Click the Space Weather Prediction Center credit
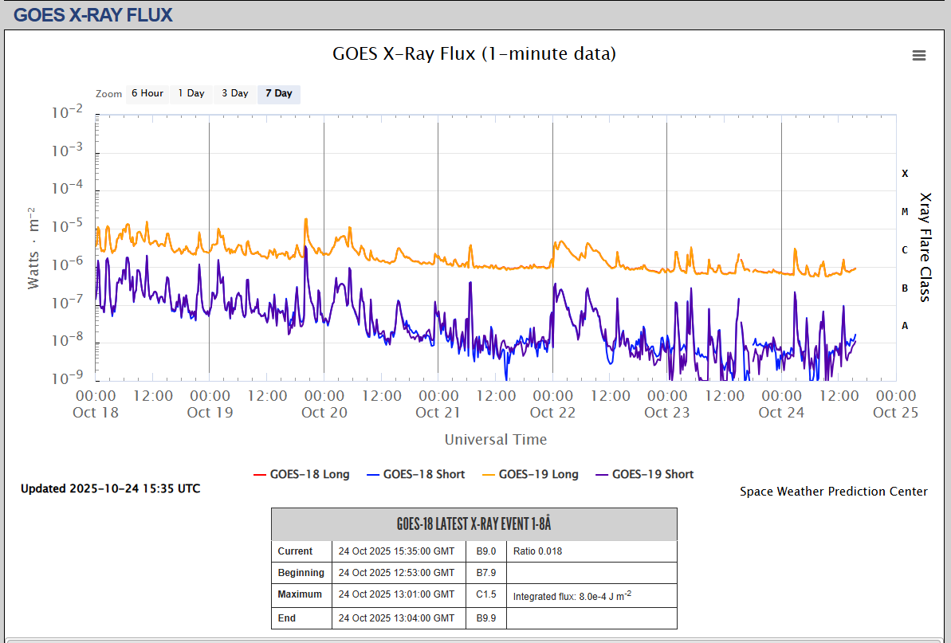951x643 pixels. (x=833, y=492)
